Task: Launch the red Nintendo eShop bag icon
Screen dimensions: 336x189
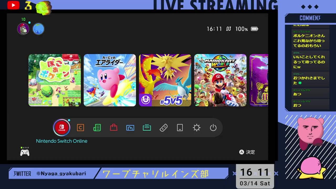Action: pos(113,128)
